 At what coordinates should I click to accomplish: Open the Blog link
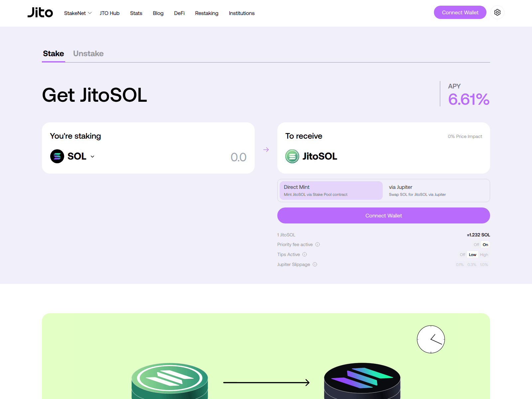tap(158, 13)
